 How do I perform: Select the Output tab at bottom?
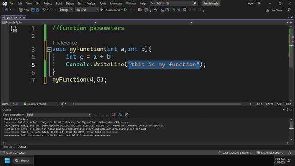22,147
